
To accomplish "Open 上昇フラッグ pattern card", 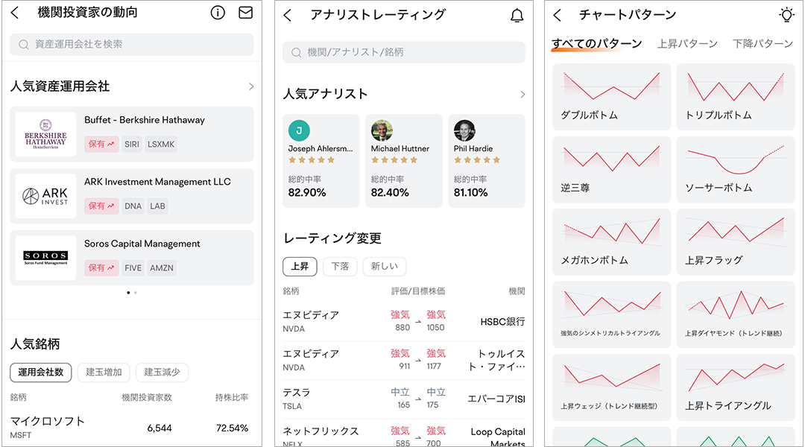I will coord(736,242).
